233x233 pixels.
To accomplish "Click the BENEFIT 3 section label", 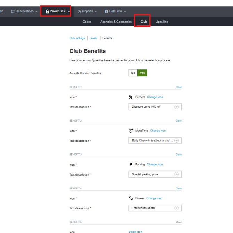I will point(75,155).
